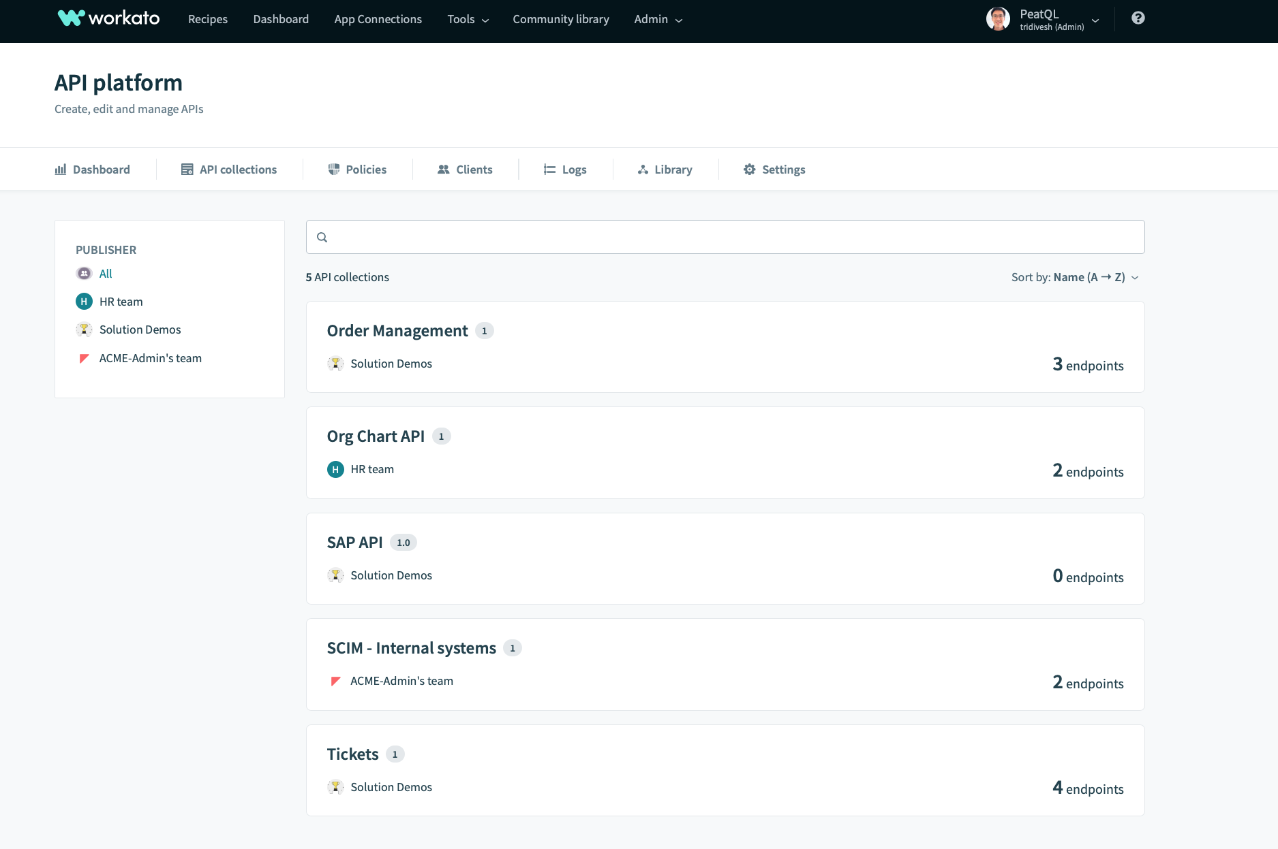
Task: Open the Order Management collection
Action: pyautogui.click(x=397, y=331)
